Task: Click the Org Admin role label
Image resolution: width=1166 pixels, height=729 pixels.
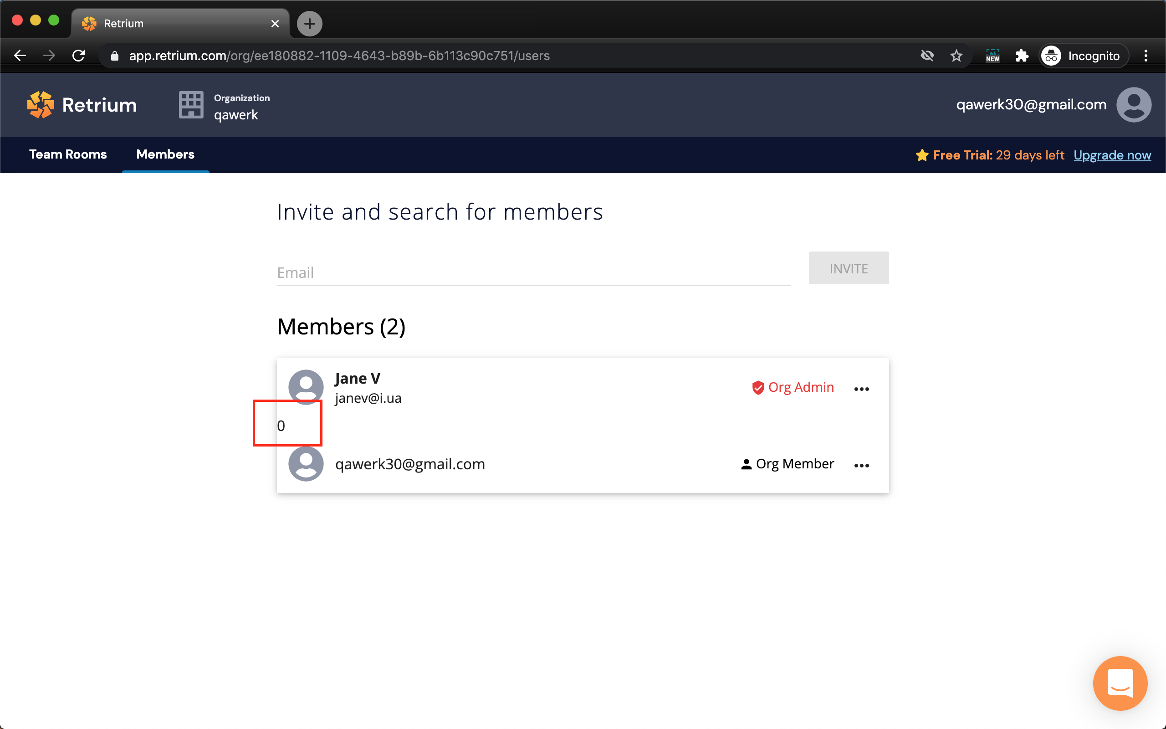Action: (801, 387)
